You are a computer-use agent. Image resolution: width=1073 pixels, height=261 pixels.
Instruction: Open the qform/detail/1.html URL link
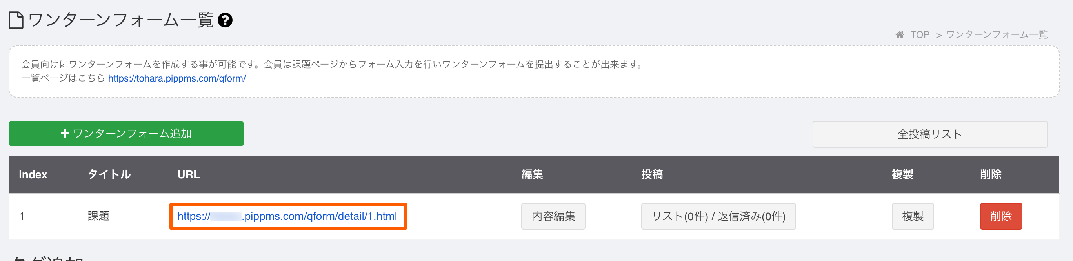coord(287,216)
